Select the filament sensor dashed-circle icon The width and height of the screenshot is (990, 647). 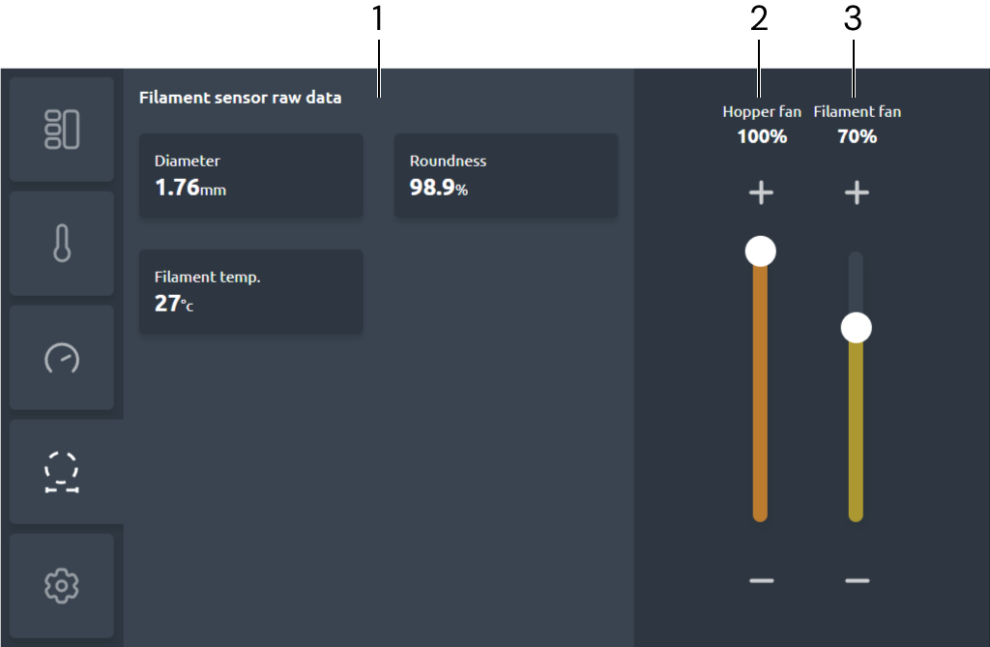coord(62,472)
